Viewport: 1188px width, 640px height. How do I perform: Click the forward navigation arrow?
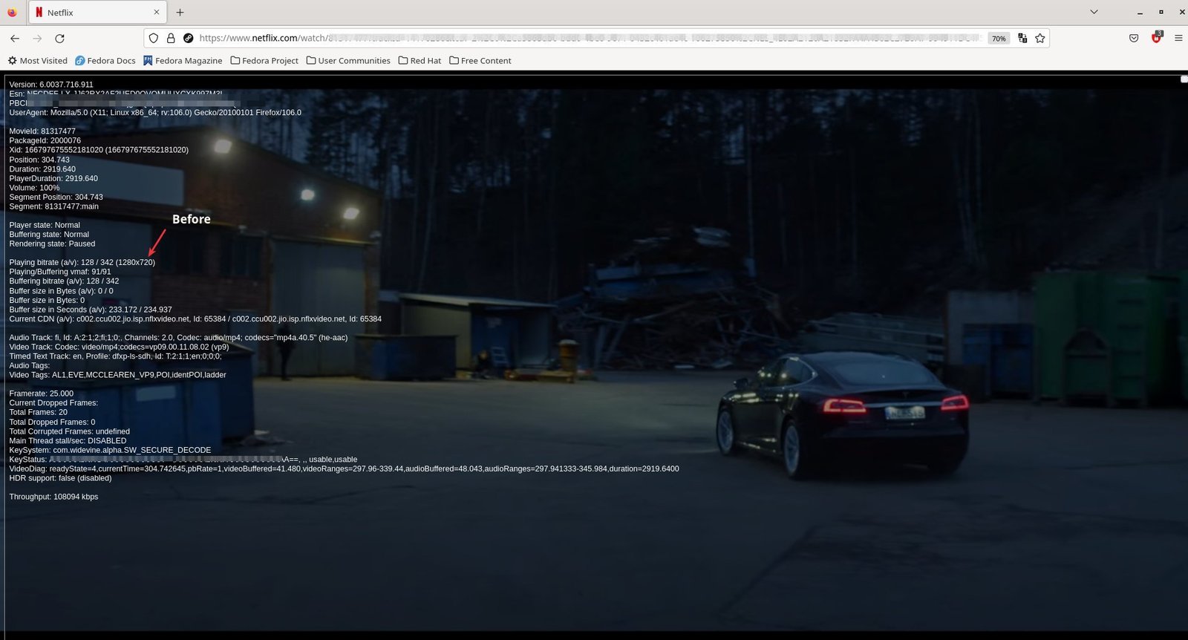click(x=37, y=38)
